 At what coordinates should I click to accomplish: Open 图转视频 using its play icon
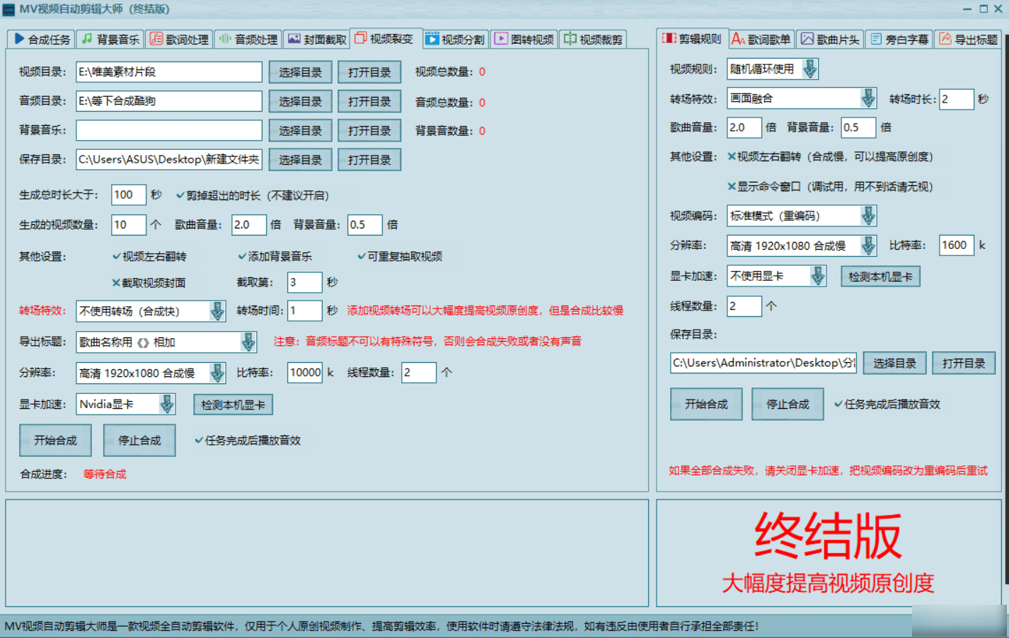[x=502, y=39]
